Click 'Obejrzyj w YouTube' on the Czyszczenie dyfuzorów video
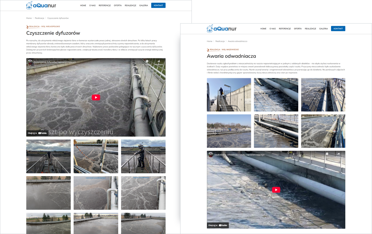This screenshot has width=372, height=234. click(37, 133)
